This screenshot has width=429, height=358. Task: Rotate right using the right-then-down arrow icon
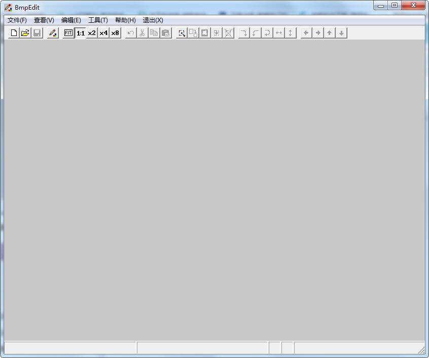(244, 33)
